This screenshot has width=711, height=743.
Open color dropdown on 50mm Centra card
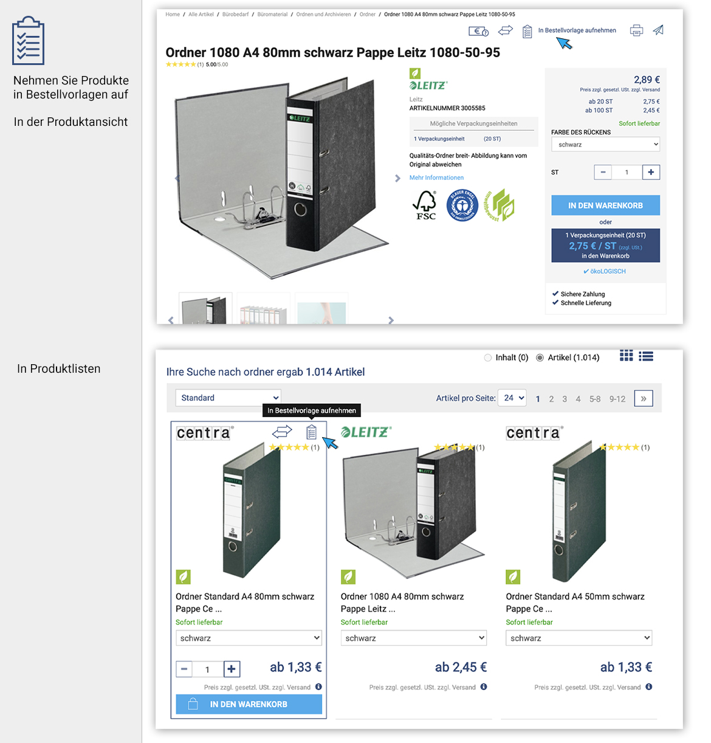(x=579, y=638)
